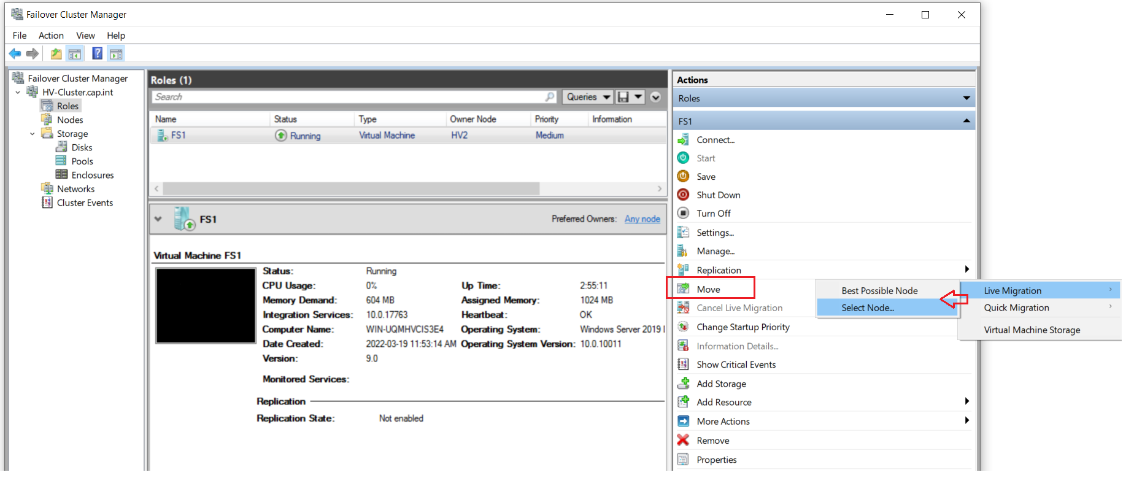Screen dimensions: 1134x491
Task: Open the Action menu
Action: [x=51, y=36]
